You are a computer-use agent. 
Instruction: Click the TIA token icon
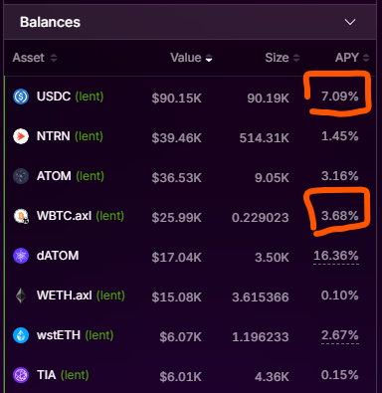[21, 375]
